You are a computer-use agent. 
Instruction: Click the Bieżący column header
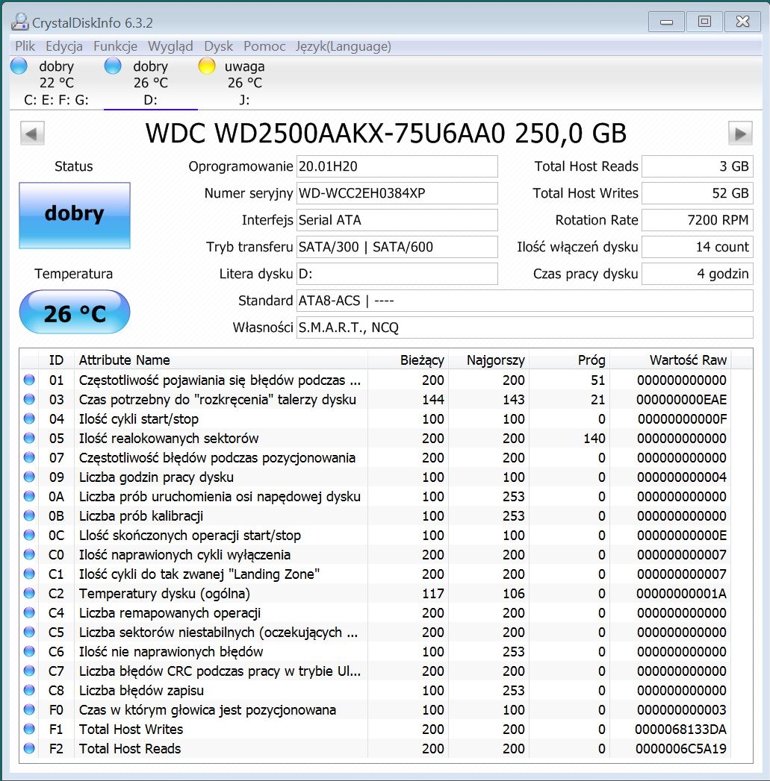[409, 360]
